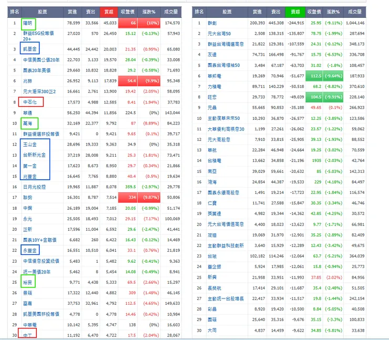Image resolution: width=389 pixels, height=340 pixels.
Task: Open the 統一美債20年 link
Action: tap(36, 272)
